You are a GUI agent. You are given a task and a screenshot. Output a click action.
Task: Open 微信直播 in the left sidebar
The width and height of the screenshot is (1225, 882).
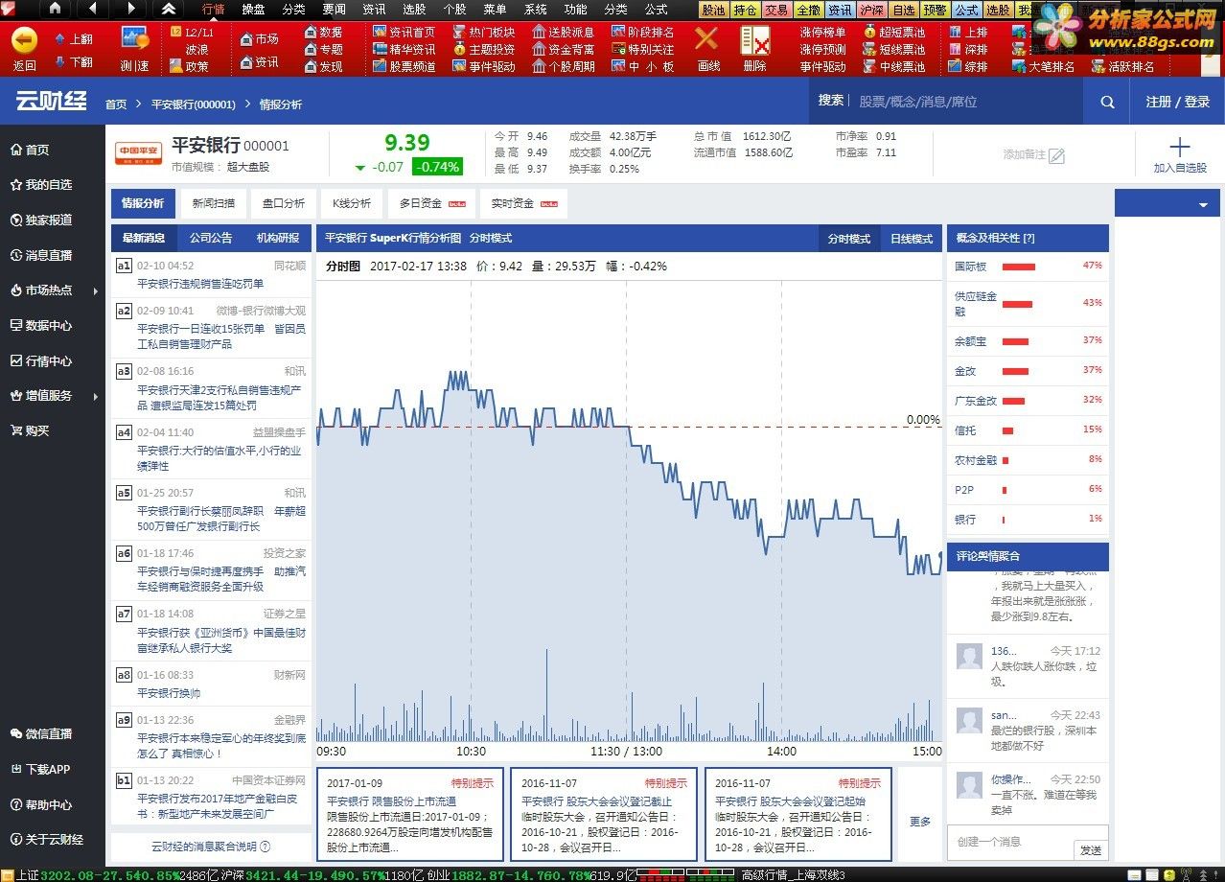(40, 733)
